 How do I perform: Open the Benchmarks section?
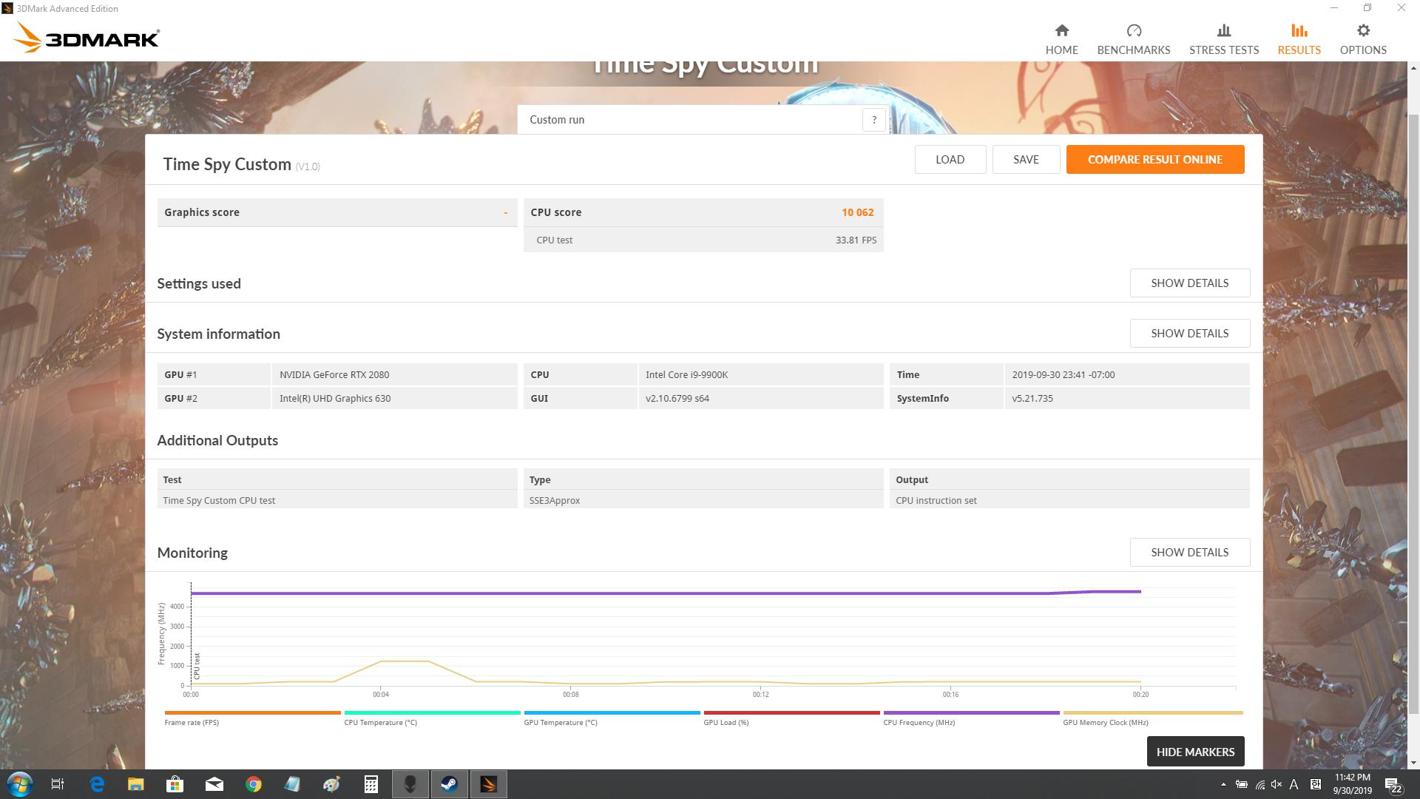pos(1133,39)
